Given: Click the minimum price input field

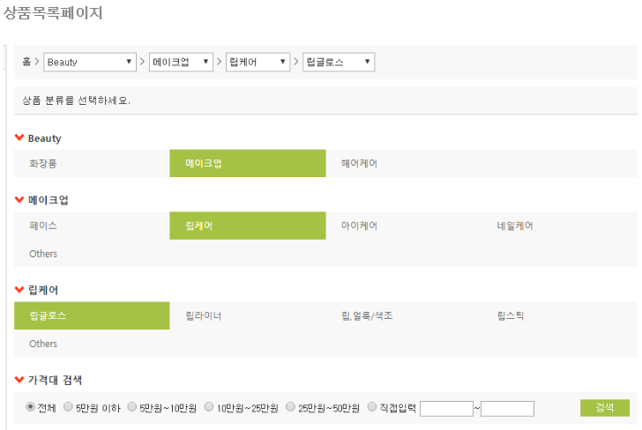Looking at the screenshot, I should tap(446, 408).
